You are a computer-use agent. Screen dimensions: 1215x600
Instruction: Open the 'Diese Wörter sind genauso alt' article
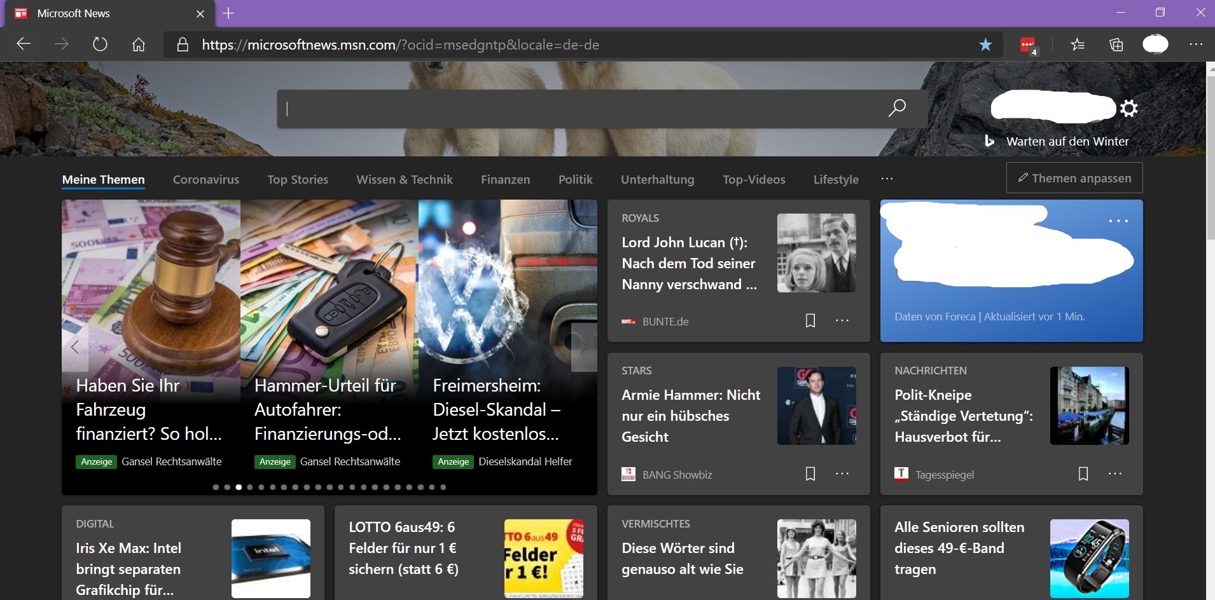click(682, 559)
